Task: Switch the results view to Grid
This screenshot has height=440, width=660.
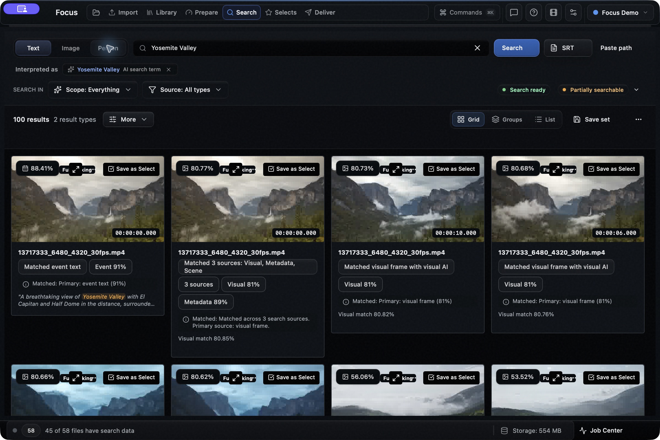Action: pos(468,120)
